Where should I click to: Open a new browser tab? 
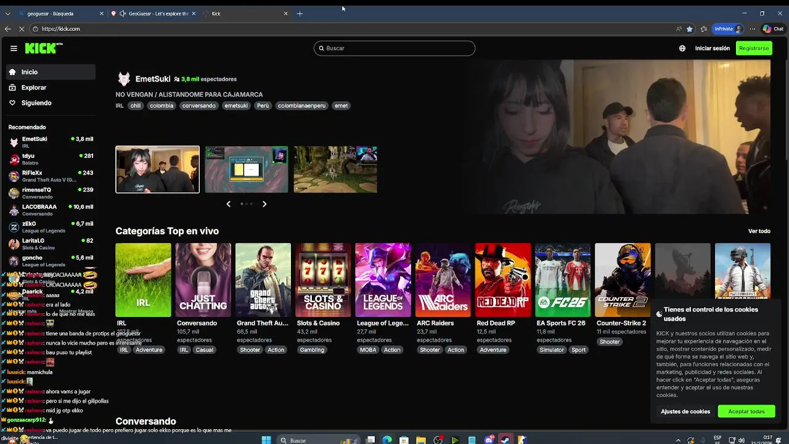tap(300, 14)
